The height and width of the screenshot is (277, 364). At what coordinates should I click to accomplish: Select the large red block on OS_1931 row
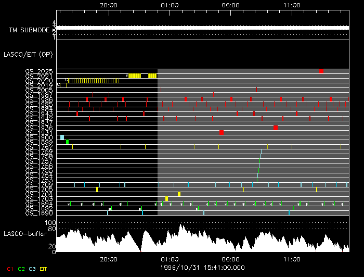point(221,133)
